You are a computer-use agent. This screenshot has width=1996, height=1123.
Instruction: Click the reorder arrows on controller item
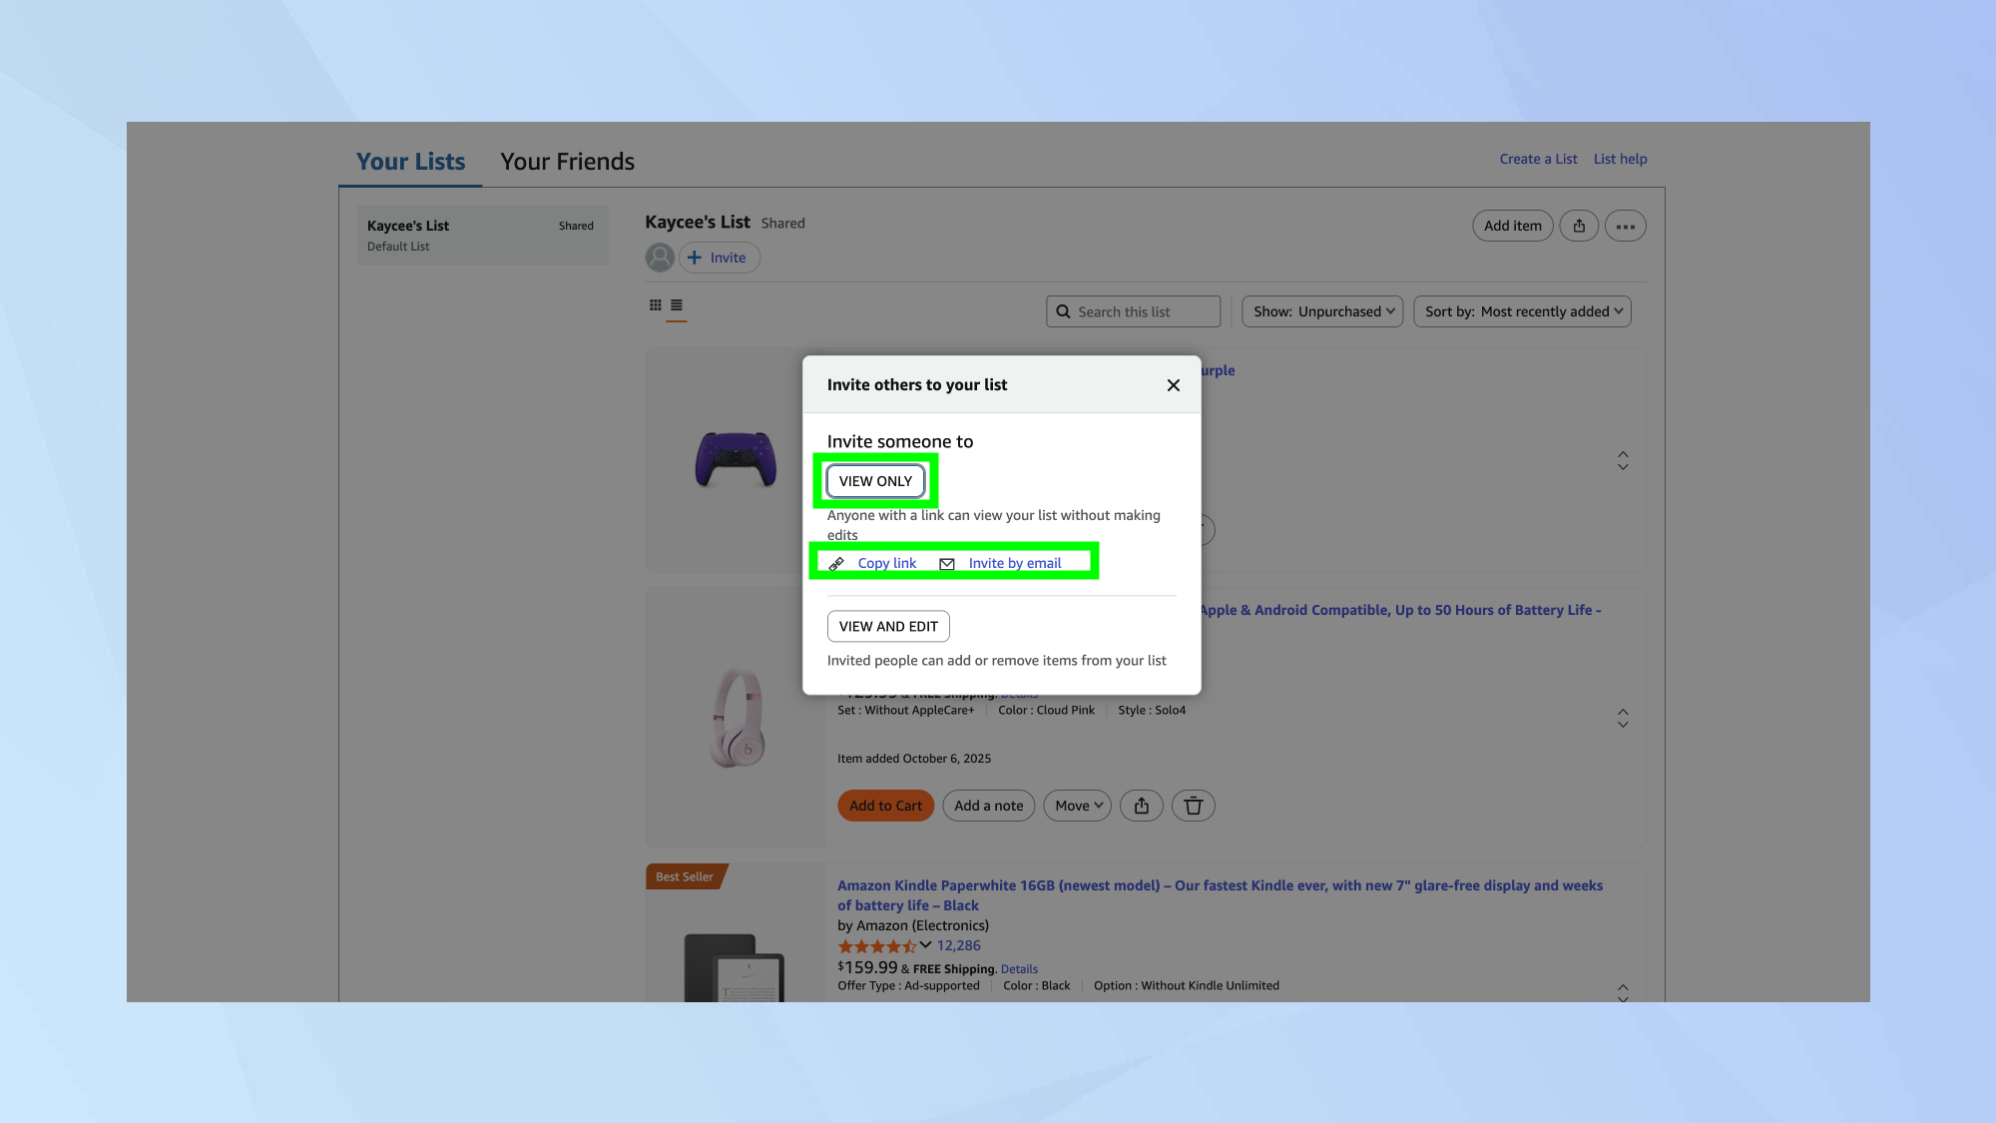tap(1623, 460)
